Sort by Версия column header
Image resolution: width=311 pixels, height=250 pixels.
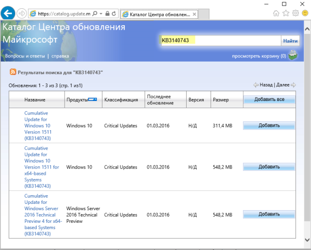[196, 100]
